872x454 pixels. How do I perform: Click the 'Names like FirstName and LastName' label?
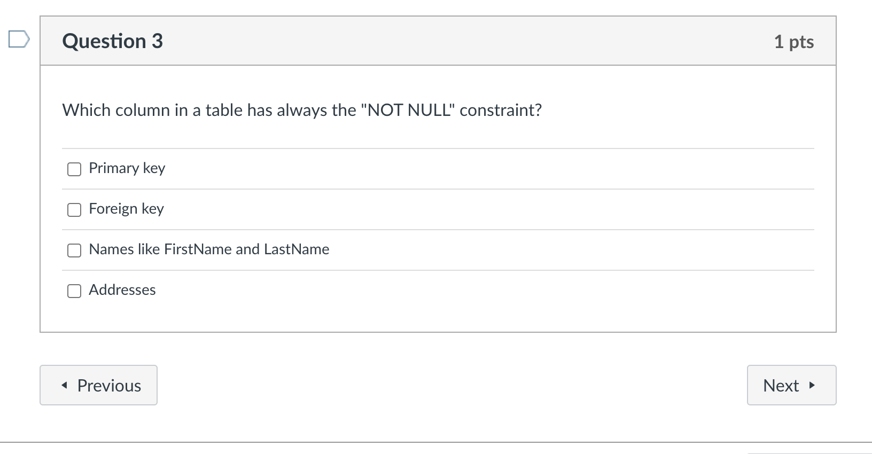point(209,249)
